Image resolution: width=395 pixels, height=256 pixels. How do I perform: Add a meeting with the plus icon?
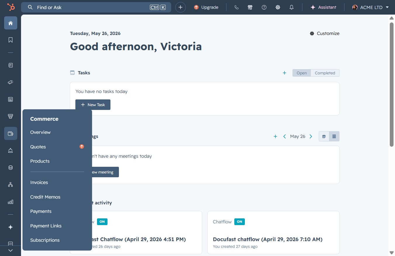pyautogui.click(x=275, y=136)
